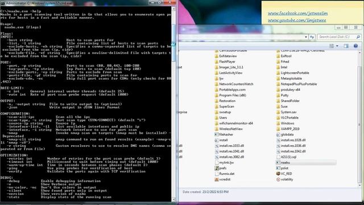Open Explorer help question mark icon
The width and height of the screenshot is (364, 205).
[355, 46]
